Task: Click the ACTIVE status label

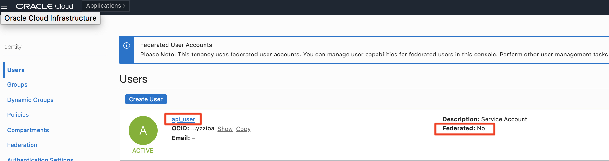Action: tap(143, 151)
